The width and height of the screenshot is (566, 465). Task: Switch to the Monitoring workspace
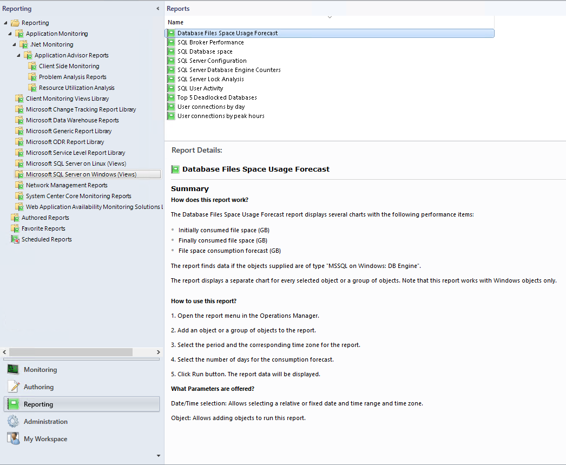click(x=82, y=369)
